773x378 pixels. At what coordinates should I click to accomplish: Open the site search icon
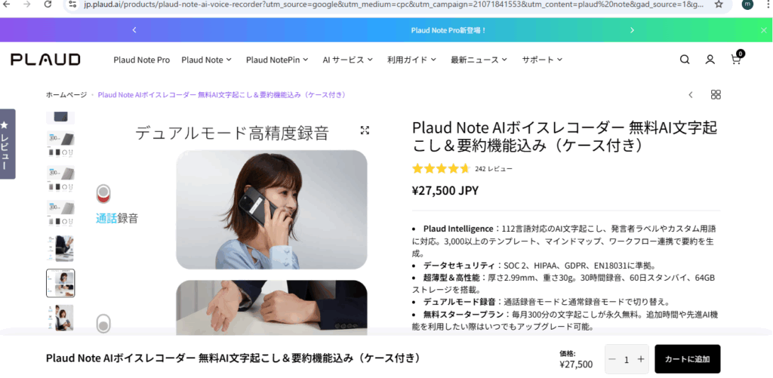click(684, 60)
